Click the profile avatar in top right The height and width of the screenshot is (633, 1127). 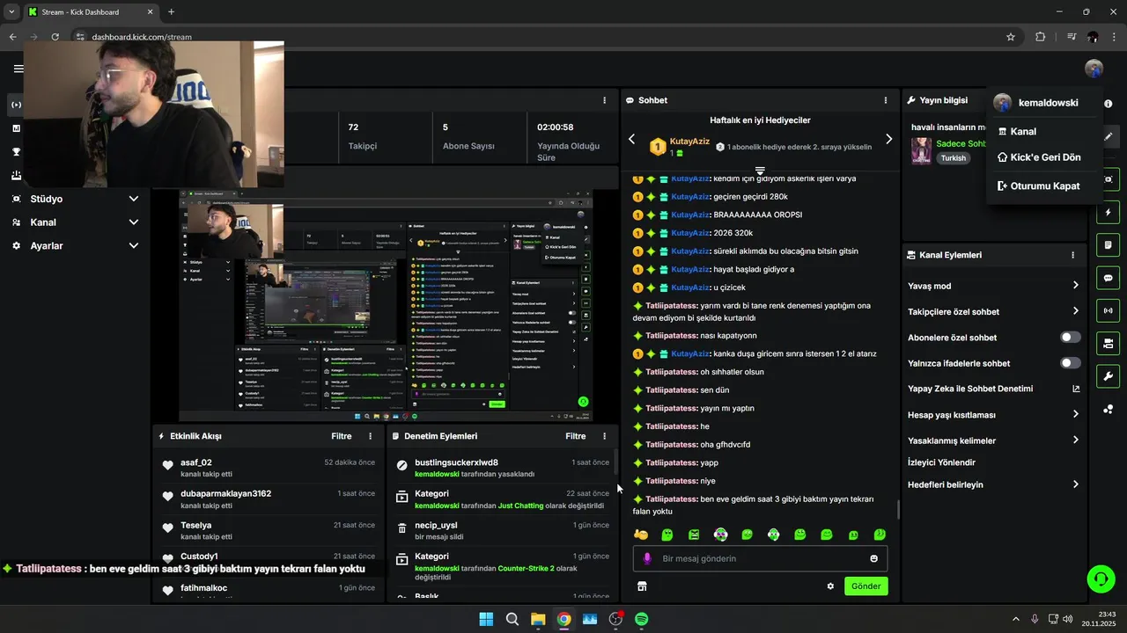coord(1094,69)
